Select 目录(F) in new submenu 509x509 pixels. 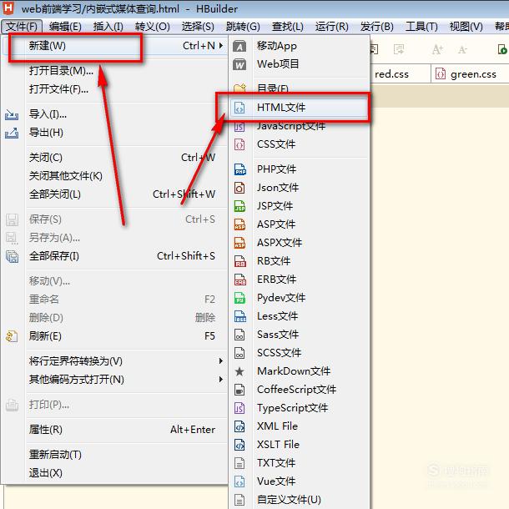(300, 88)
